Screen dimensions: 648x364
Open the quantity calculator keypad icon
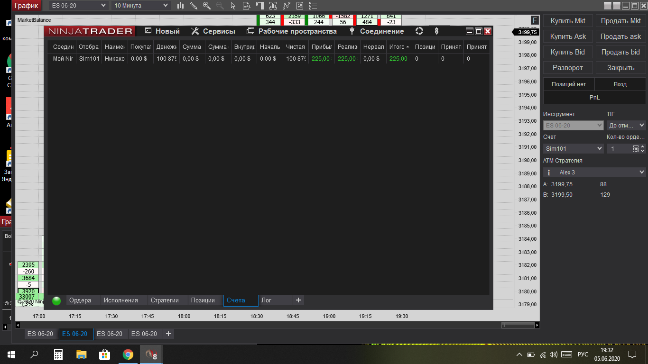coord(636,148)
